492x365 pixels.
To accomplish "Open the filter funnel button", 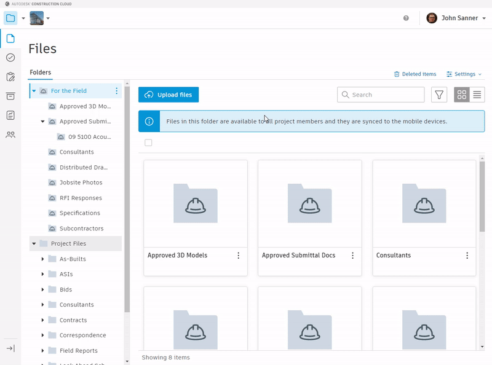I will 439,95.
